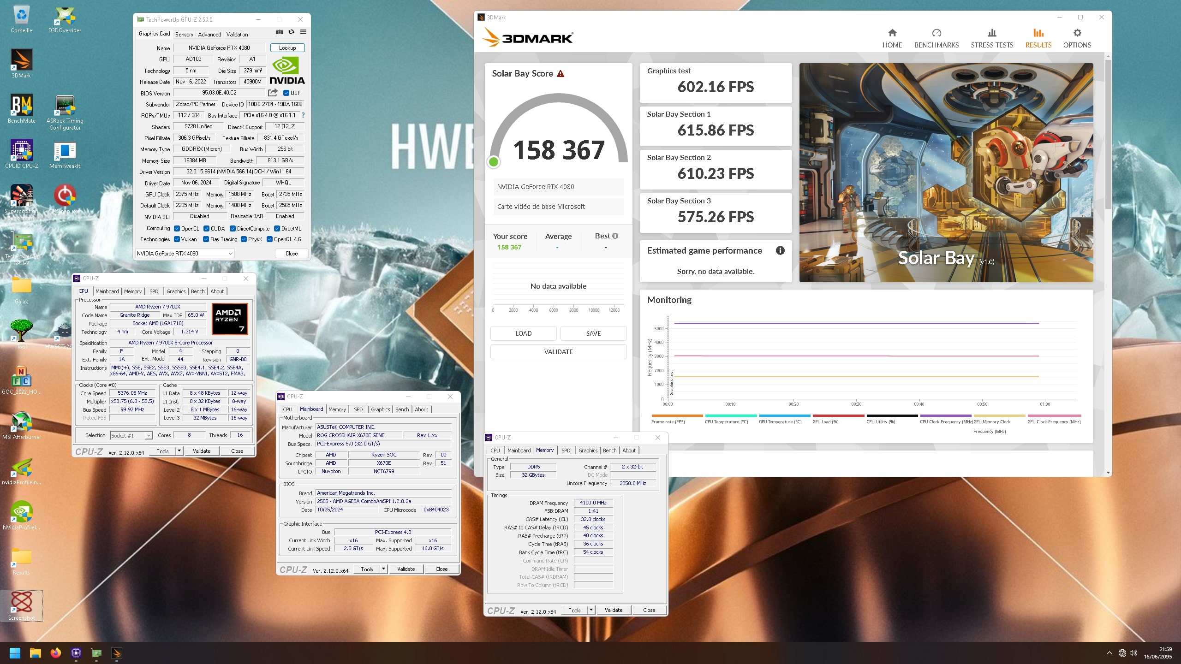
Task: Open Firefox from the taskbar
Action: pyautogui.click(x=56, y=653)
